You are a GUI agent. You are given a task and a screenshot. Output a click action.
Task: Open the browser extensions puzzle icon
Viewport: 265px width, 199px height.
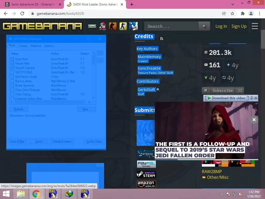(x=243, y=13)
